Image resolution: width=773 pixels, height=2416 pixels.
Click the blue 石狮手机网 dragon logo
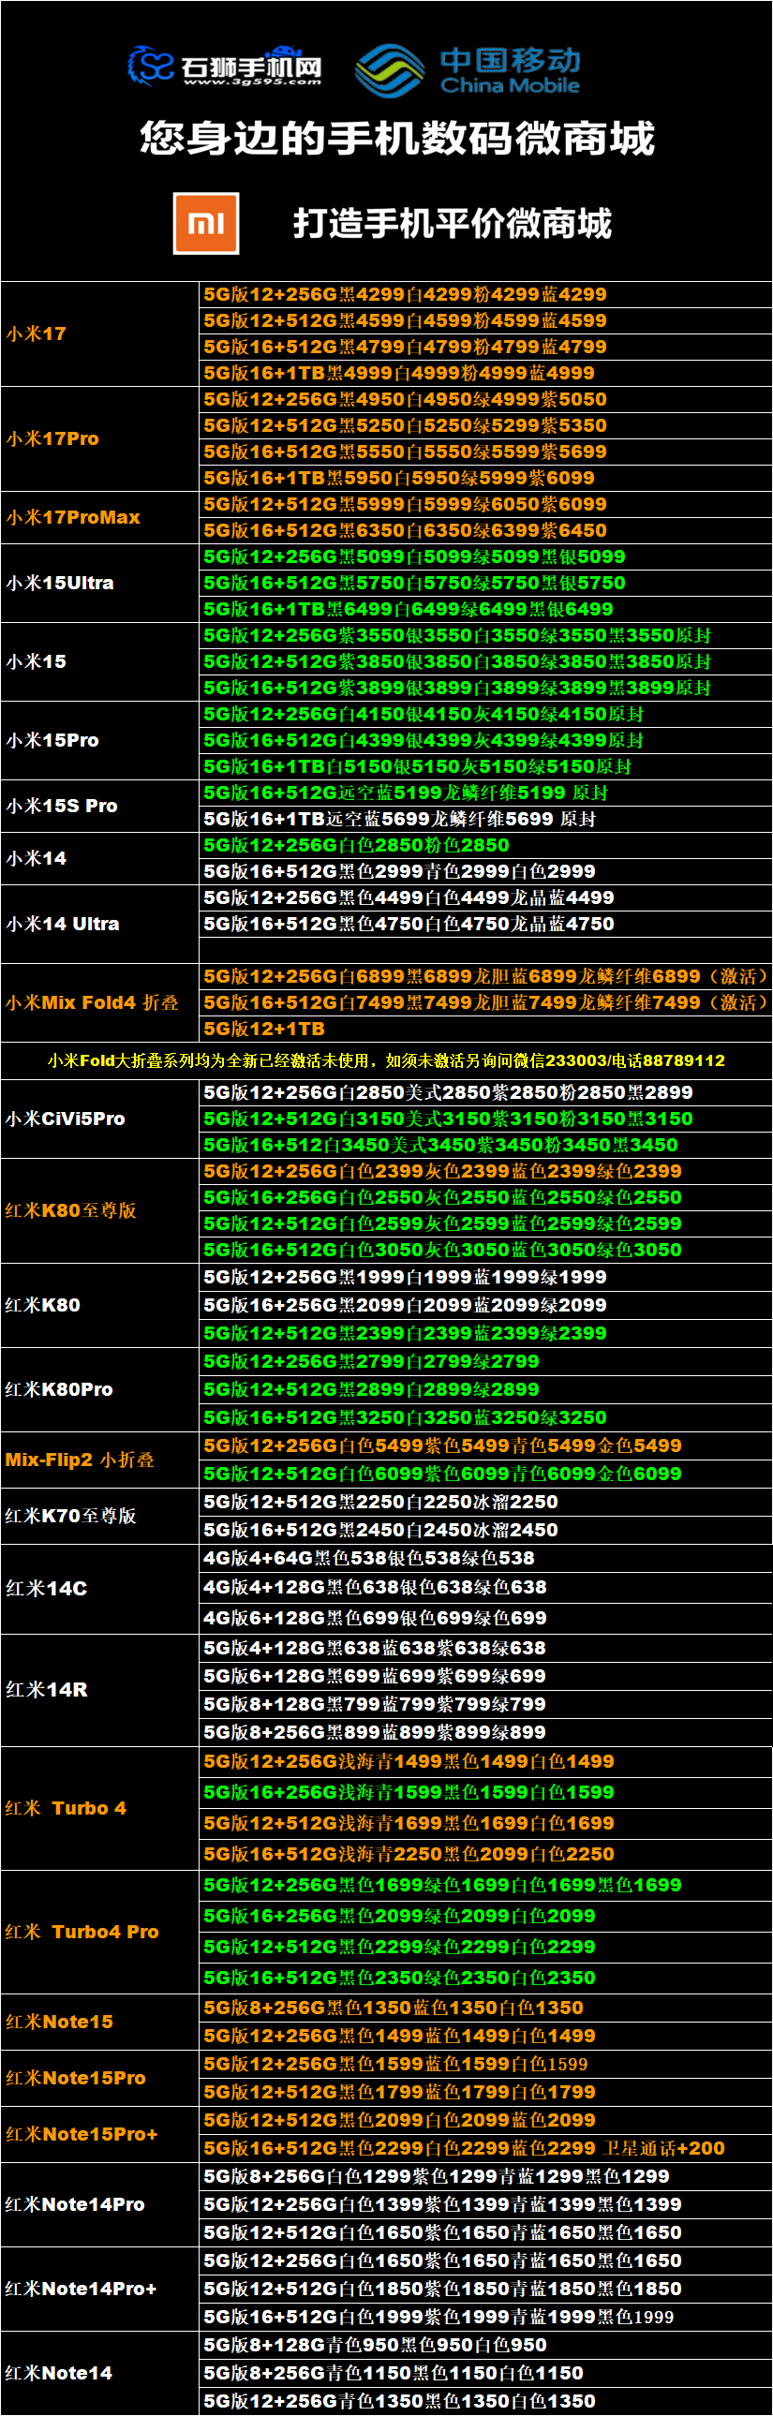click(151, 66)
